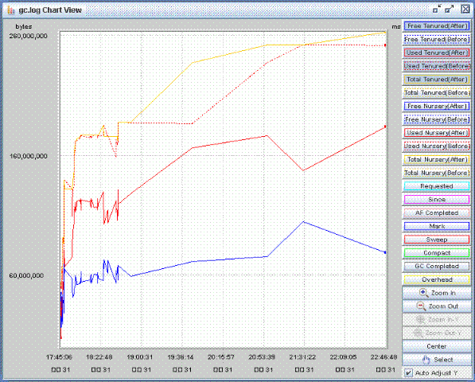
Task: Click the hand icon on Select
Action: click(426, 360)
